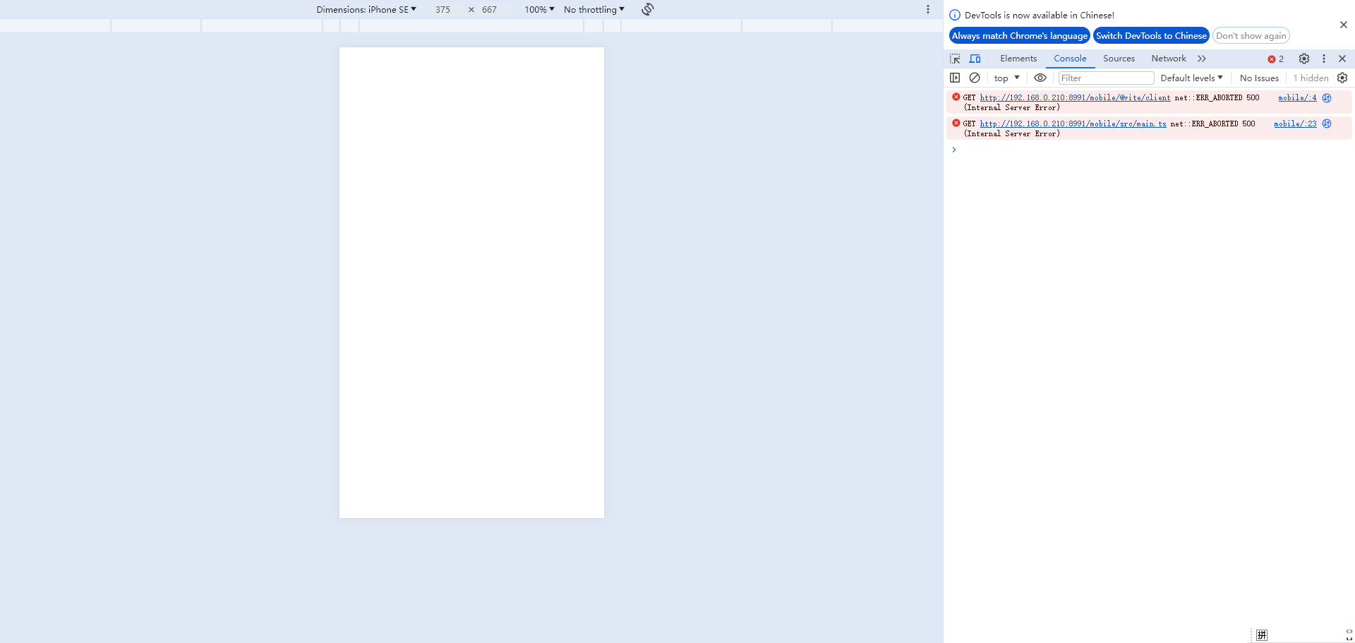Click Don't show again
The width and height of the screenshot is (1355, 643).
[1251, 36]
